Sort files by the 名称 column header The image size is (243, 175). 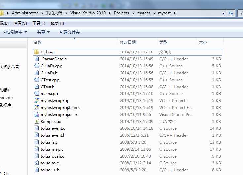(x=38, y=42)
